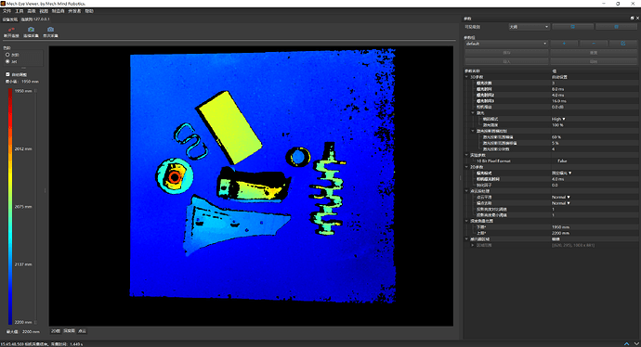Image resolution: width=641 pixels, height=347 pixels.
Task: Close the parameters panel with its X icon
Action: 637,19
